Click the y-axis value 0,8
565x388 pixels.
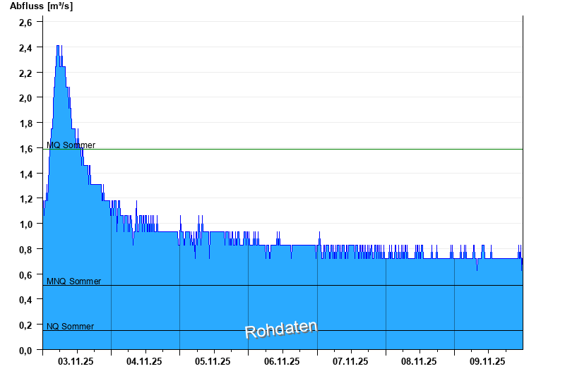pos(25,250)
